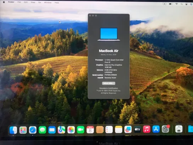Open white utility app between Dock separators

tap(179, 129)
